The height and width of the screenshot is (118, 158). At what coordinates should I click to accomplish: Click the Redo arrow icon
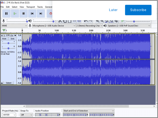coord(90,21)
